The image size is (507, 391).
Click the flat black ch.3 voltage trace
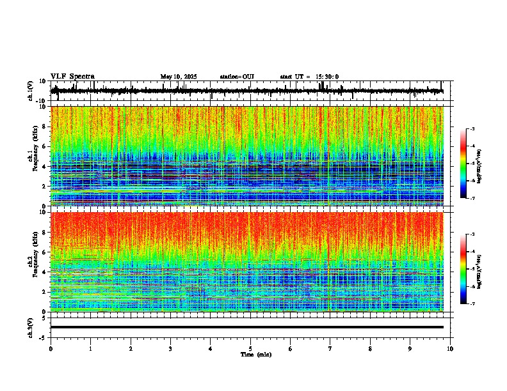tap(247, 327)
